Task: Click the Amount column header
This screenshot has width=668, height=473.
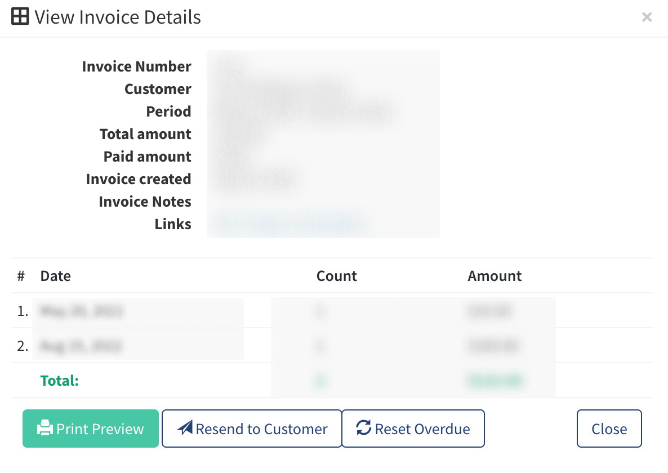Action: [495, 276]
